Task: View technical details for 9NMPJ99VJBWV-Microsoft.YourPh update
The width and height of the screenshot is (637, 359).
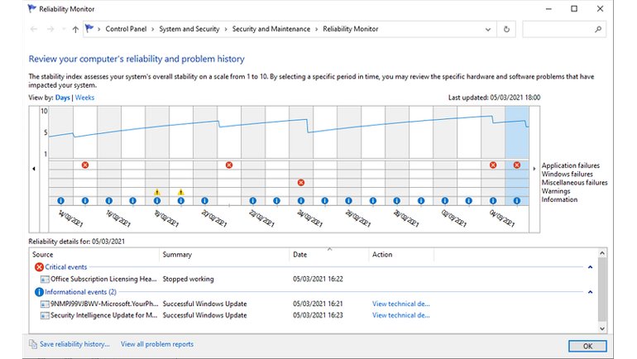Action: [401, 304]
